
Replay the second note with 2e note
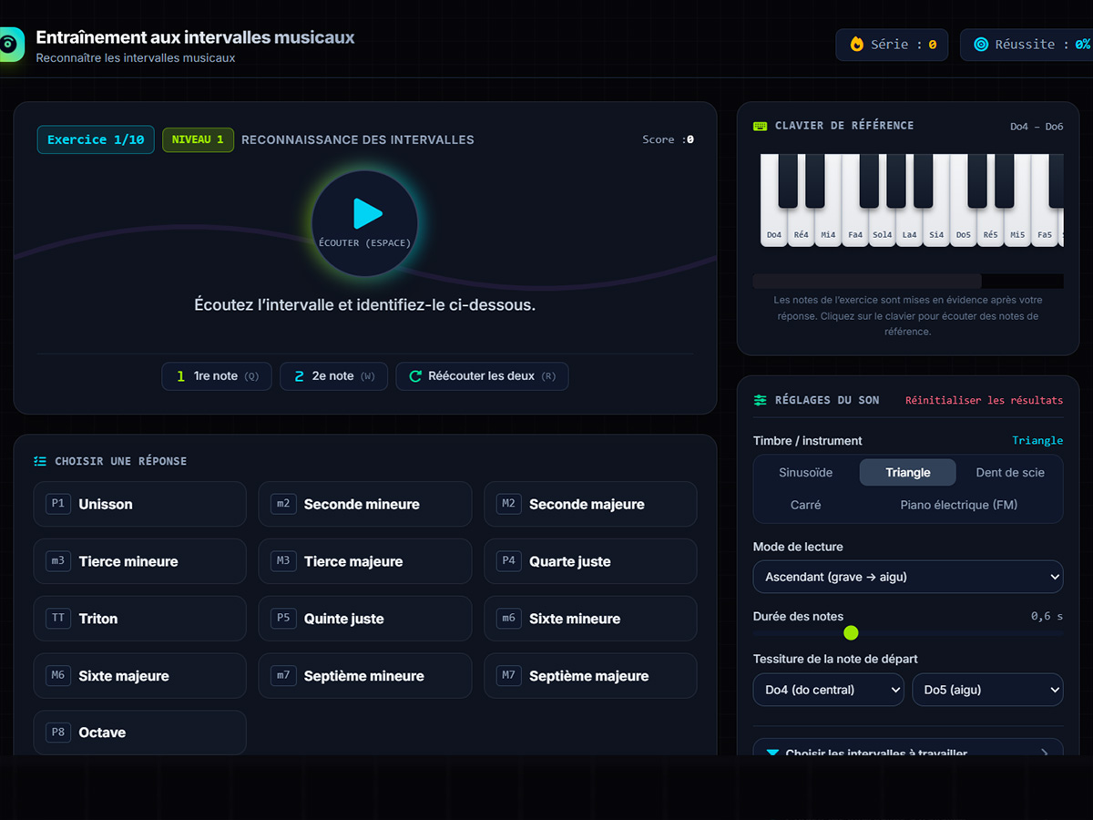[333, 376]
